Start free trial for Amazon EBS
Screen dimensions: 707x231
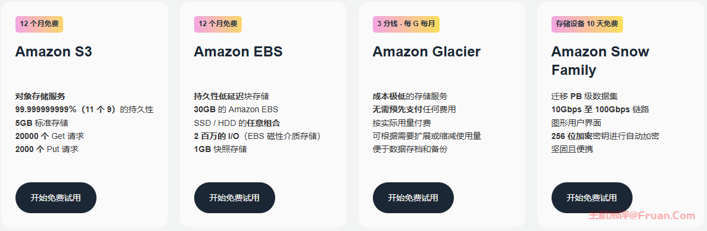235,198
